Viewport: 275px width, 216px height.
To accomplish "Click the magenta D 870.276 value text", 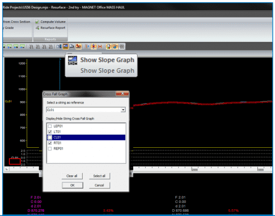I will 36,211.
